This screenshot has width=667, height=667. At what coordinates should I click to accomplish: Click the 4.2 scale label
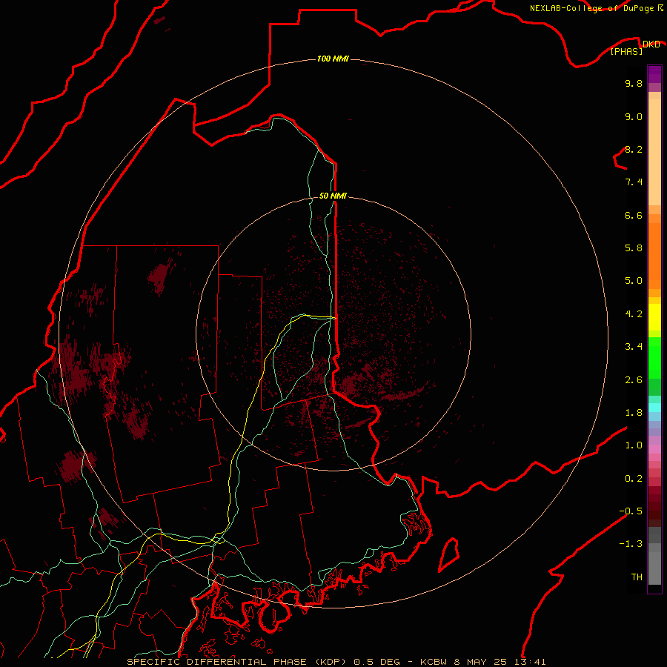[634, 314]
